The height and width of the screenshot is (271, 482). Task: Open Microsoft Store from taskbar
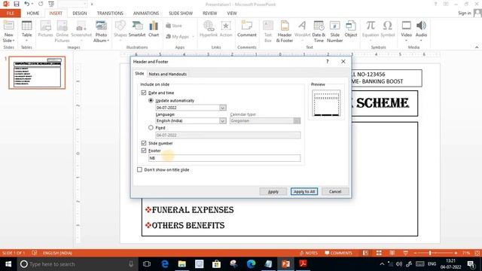[216, 264]
